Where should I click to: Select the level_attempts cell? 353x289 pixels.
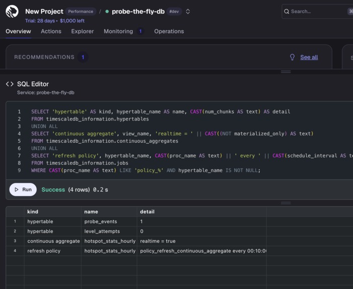(109, 232)
